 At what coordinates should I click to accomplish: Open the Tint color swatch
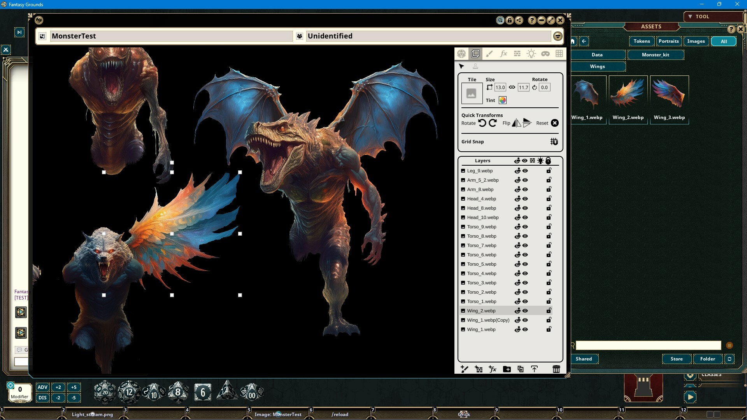[x=503, y=100]
